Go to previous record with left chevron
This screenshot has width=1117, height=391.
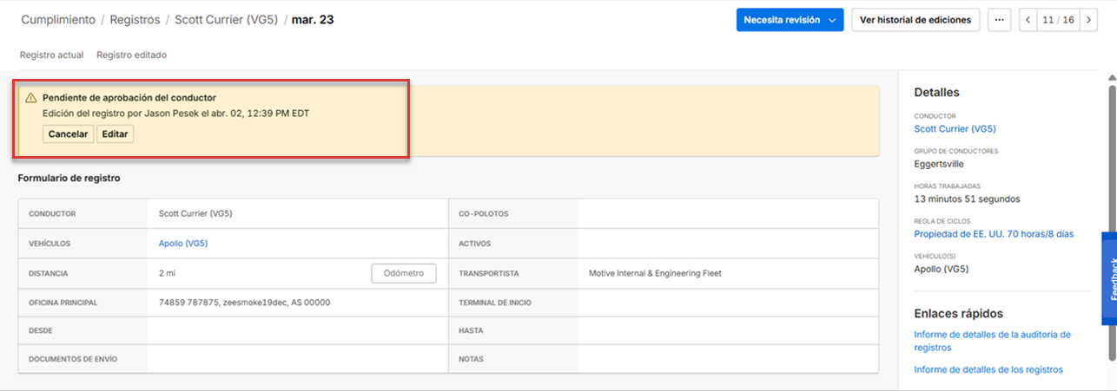pos(1028,20)
